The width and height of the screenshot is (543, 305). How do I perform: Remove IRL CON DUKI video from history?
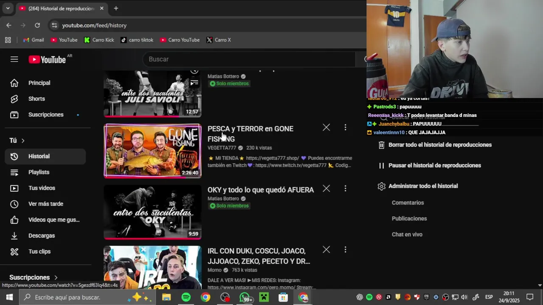coord(326,250)
